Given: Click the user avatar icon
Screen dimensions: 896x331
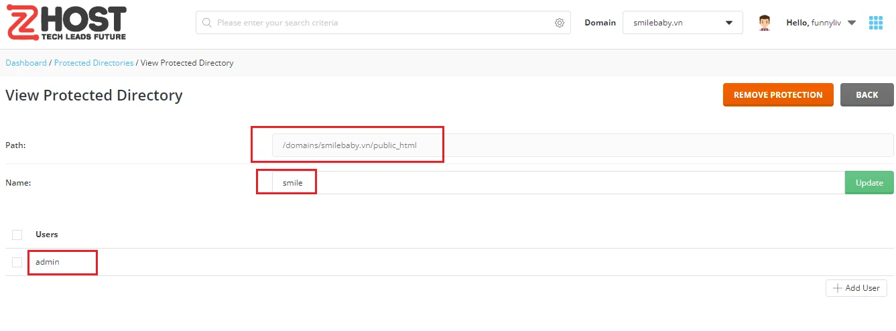Looking at the screenshot, I should coord(765,23).
